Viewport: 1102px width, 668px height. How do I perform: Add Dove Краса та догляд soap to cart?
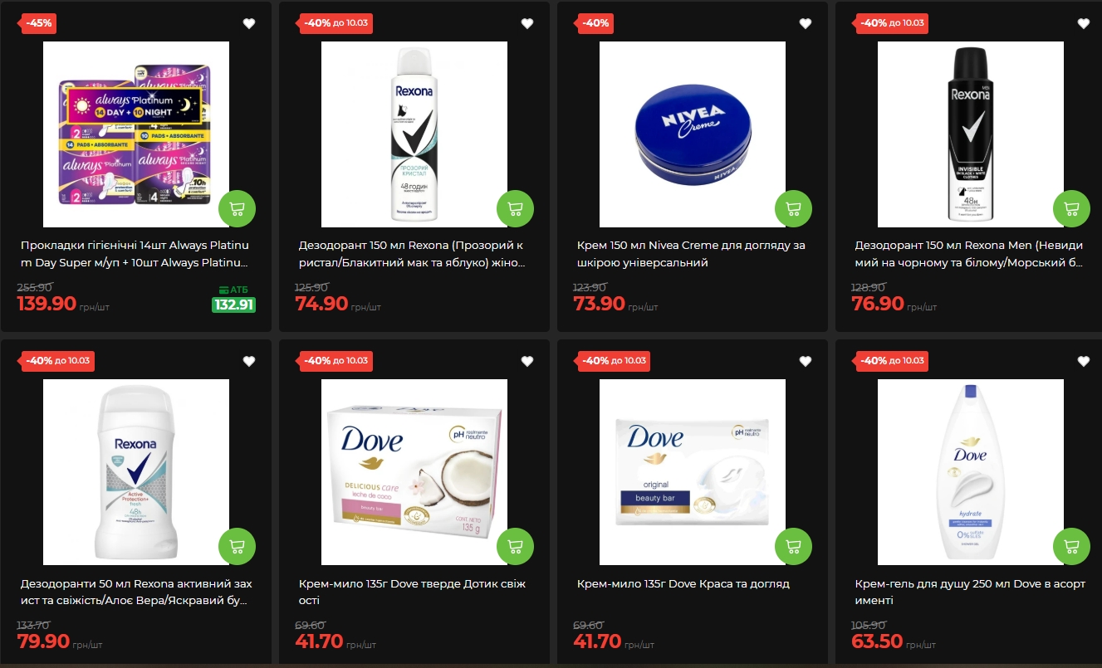793,547
